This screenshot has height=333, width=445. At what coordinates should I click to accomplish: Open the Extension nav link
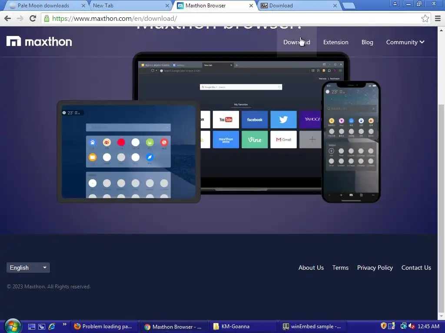click(336, 42)
